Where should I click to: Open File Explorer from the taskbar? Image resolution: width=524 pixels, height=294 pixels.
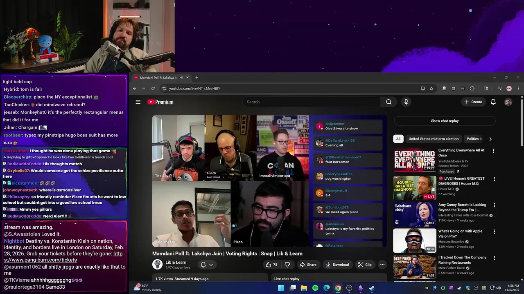pyautogui.click(x=304, y=288)
